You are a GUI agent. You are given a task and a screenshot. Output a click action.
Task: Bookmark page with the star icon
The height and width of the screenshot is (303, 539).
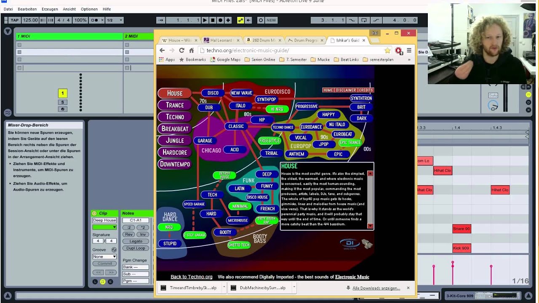pyautogui.click(x=387, y=50)
